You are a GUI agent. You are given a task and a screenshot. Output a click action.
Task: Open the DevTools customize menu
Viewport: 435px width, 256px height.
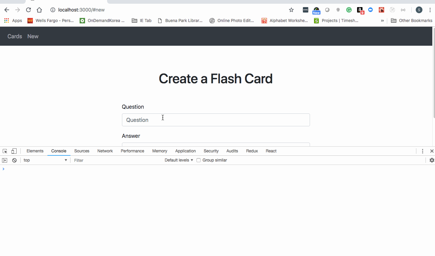(422, 151)
